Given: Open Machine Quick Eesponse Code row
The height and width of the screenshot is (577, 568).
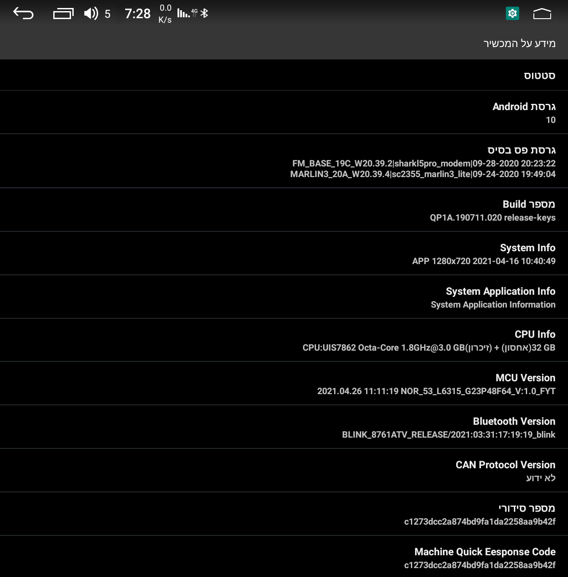Looking at the screenshot, I should pos(284,557).
